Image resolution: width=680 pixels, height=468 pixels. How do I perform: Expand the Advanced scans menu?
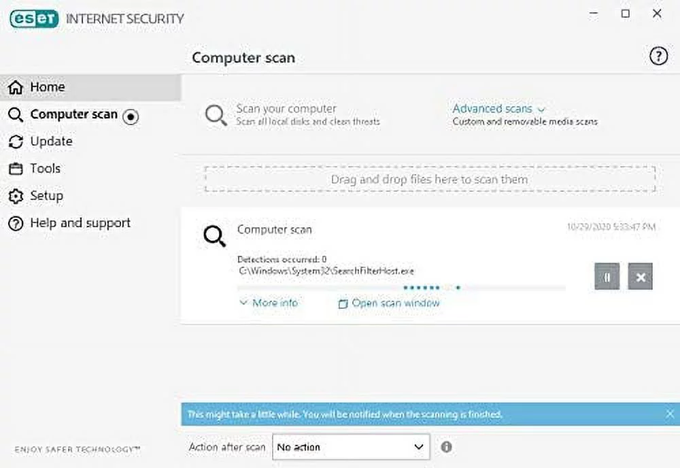492,108
